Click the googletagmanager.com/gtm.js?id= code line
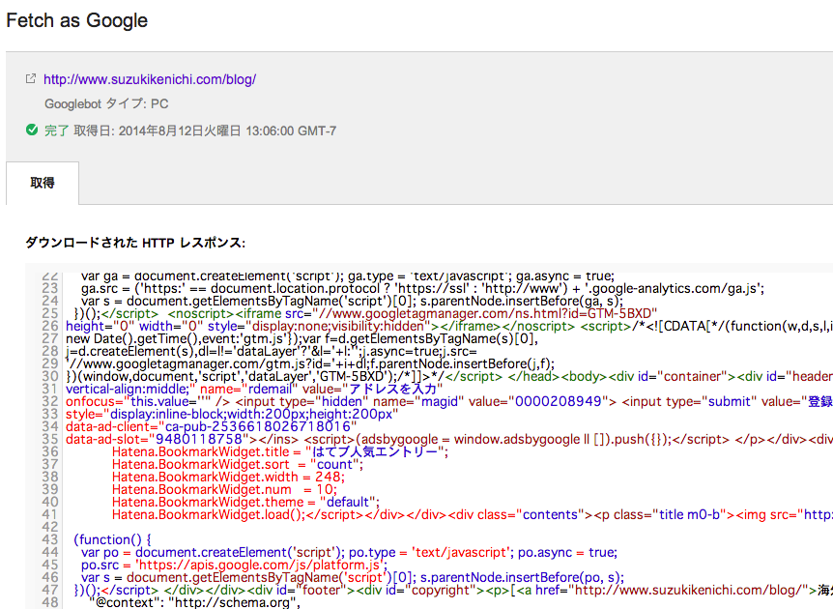The height and width of the screenshot is (609, 833). [310, 364]
